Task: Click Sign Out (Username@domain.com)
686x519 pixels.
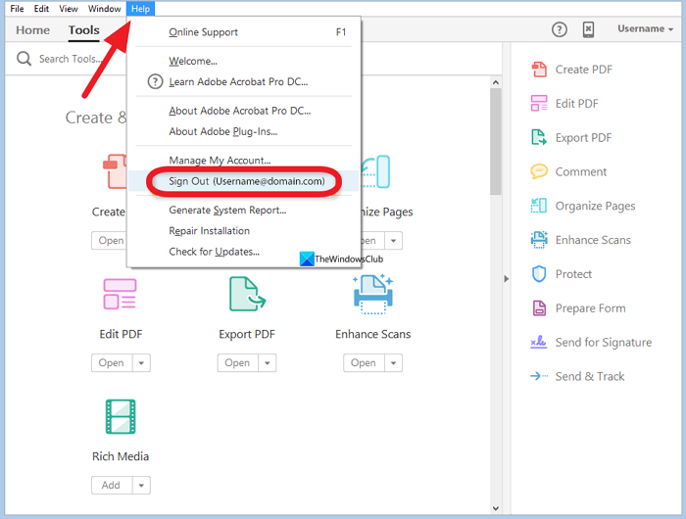Action: click(x=244, y=181)
